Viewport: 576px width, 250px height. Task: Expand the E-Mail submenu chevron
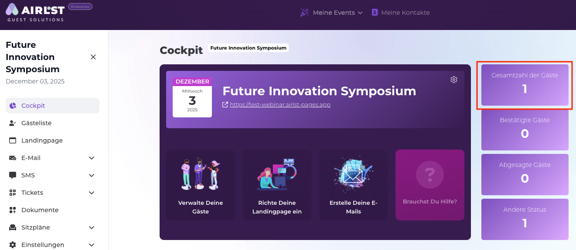(92, 158)
